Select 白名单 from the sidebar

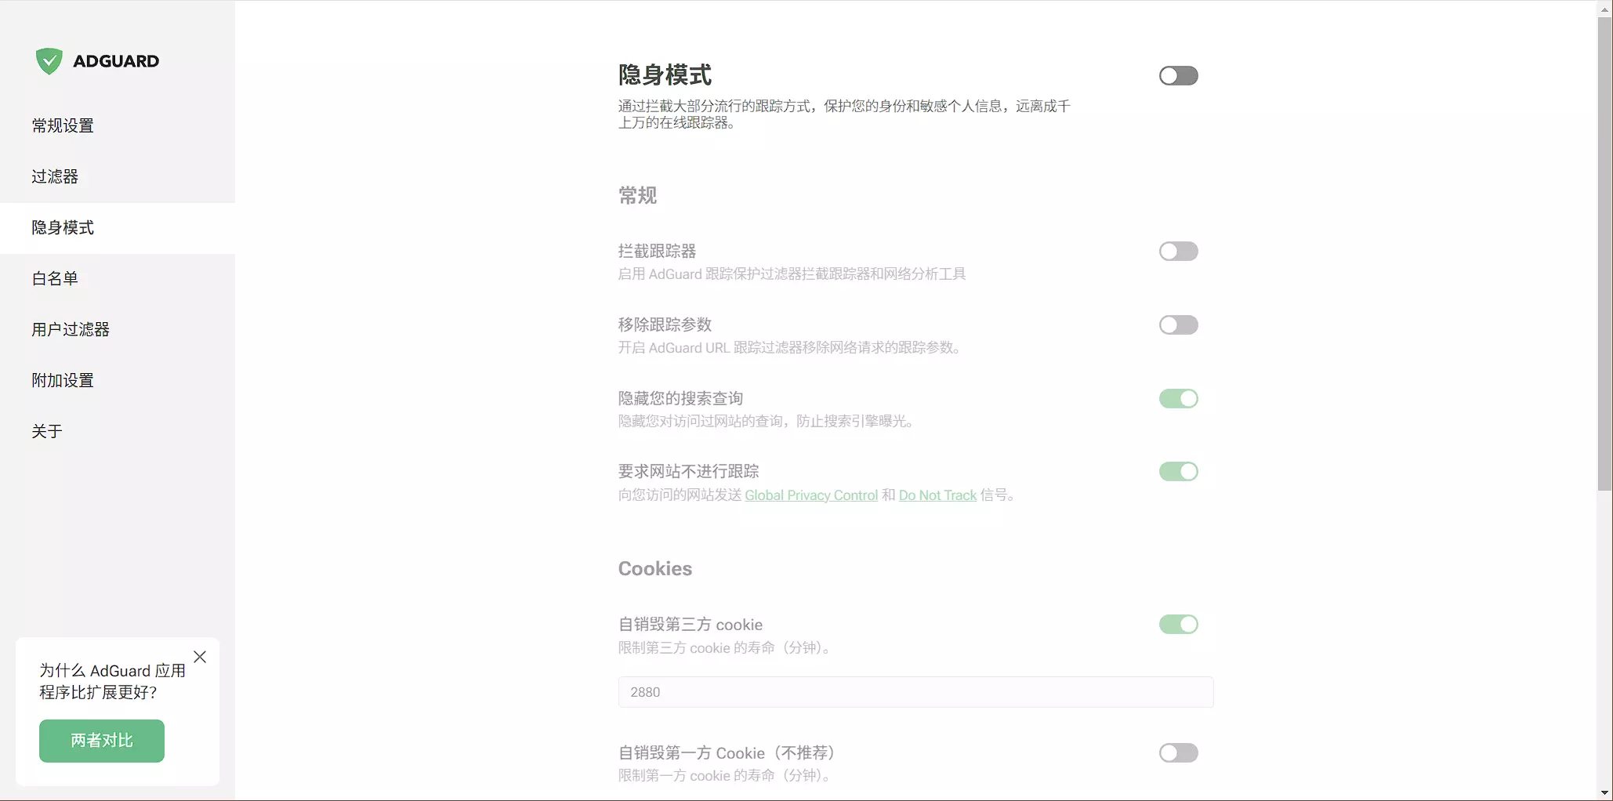[55, 278]
